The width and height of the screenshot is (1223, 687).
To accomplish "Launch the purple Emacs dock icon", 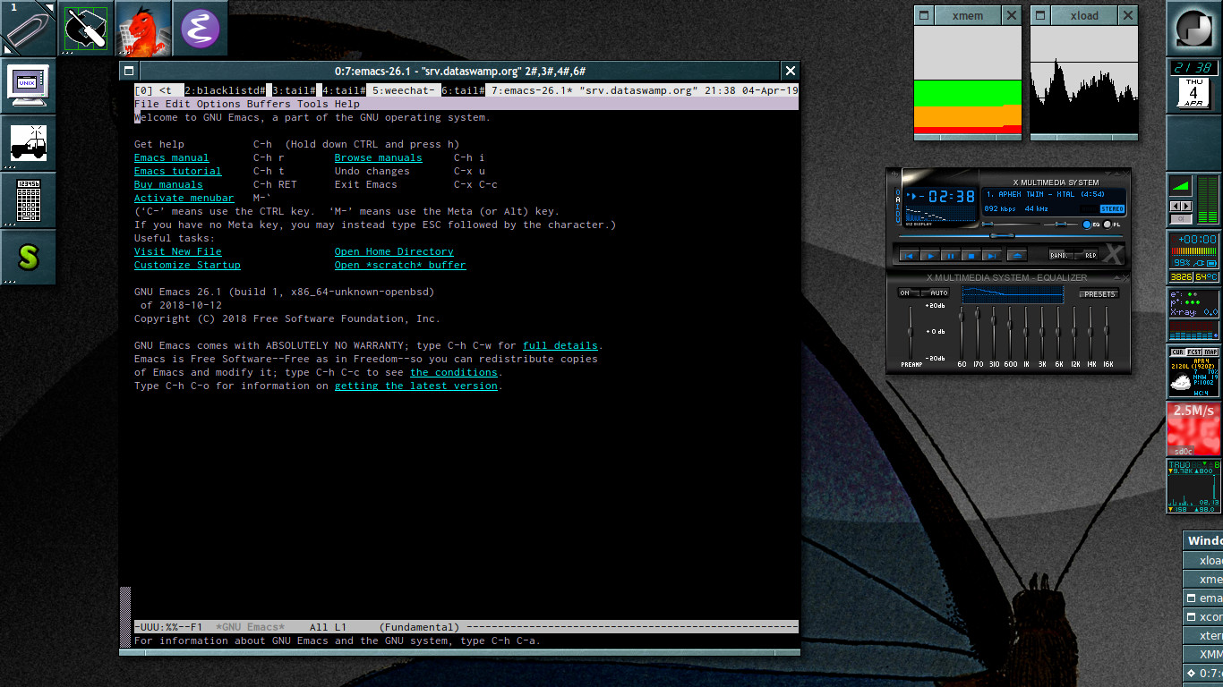I will pos(200,28).
